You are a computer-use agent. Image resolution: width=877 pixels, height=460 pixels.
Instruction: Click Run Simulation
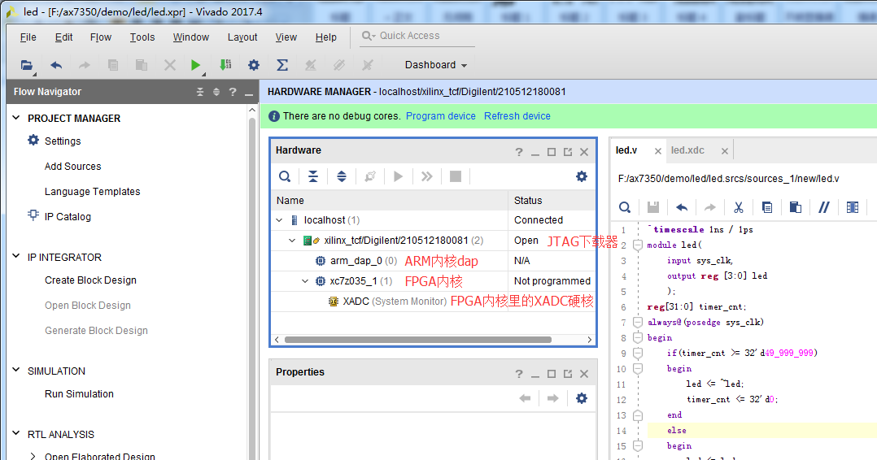tap(79, 393)
